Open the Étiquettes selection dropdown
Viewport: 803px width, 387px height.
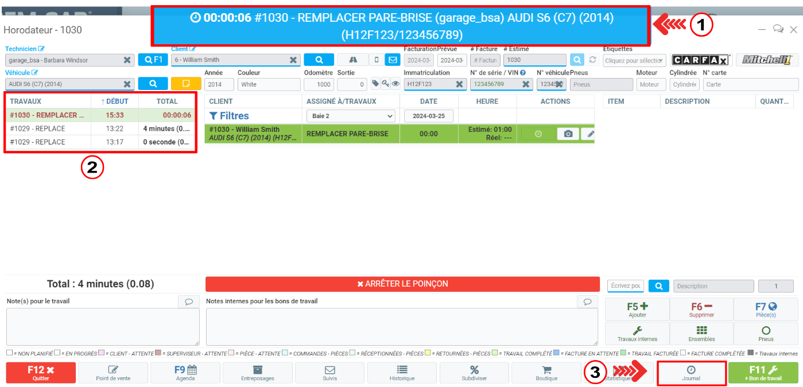(x=634, y=60)
